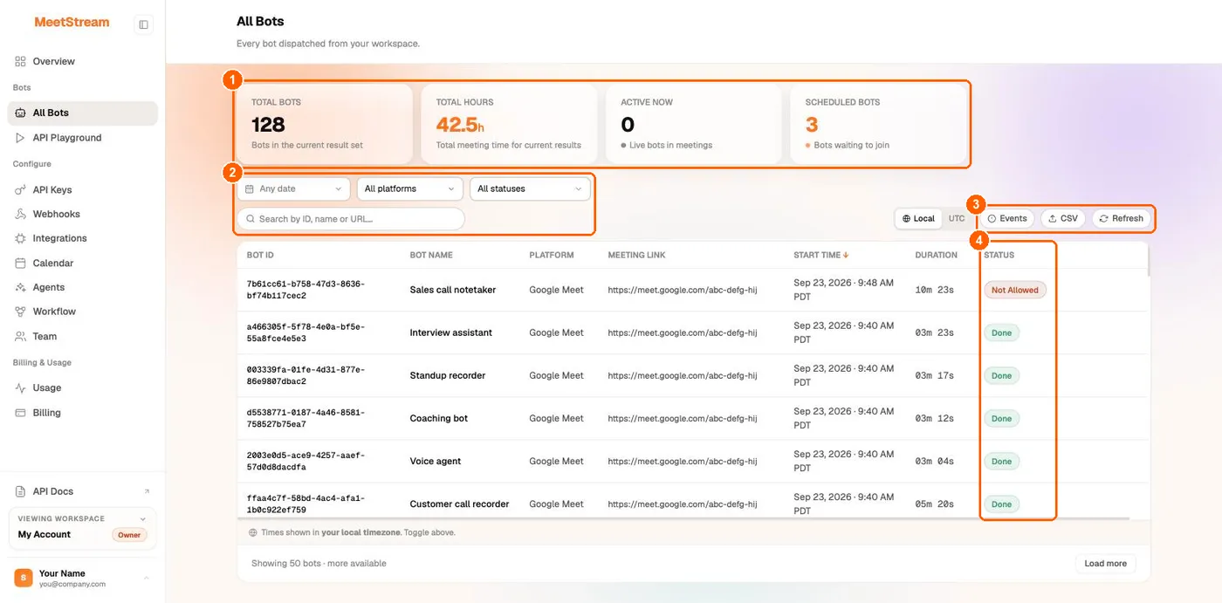
Task: Click the Platform column header
Action: 552,255
